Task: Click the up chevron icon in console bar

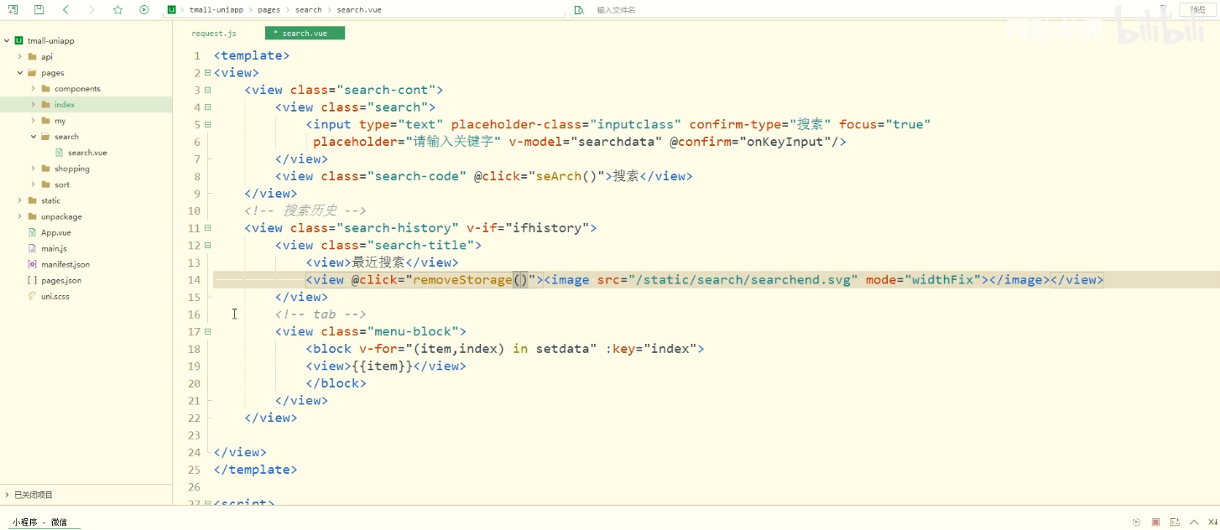Action: pos(1194,522)
